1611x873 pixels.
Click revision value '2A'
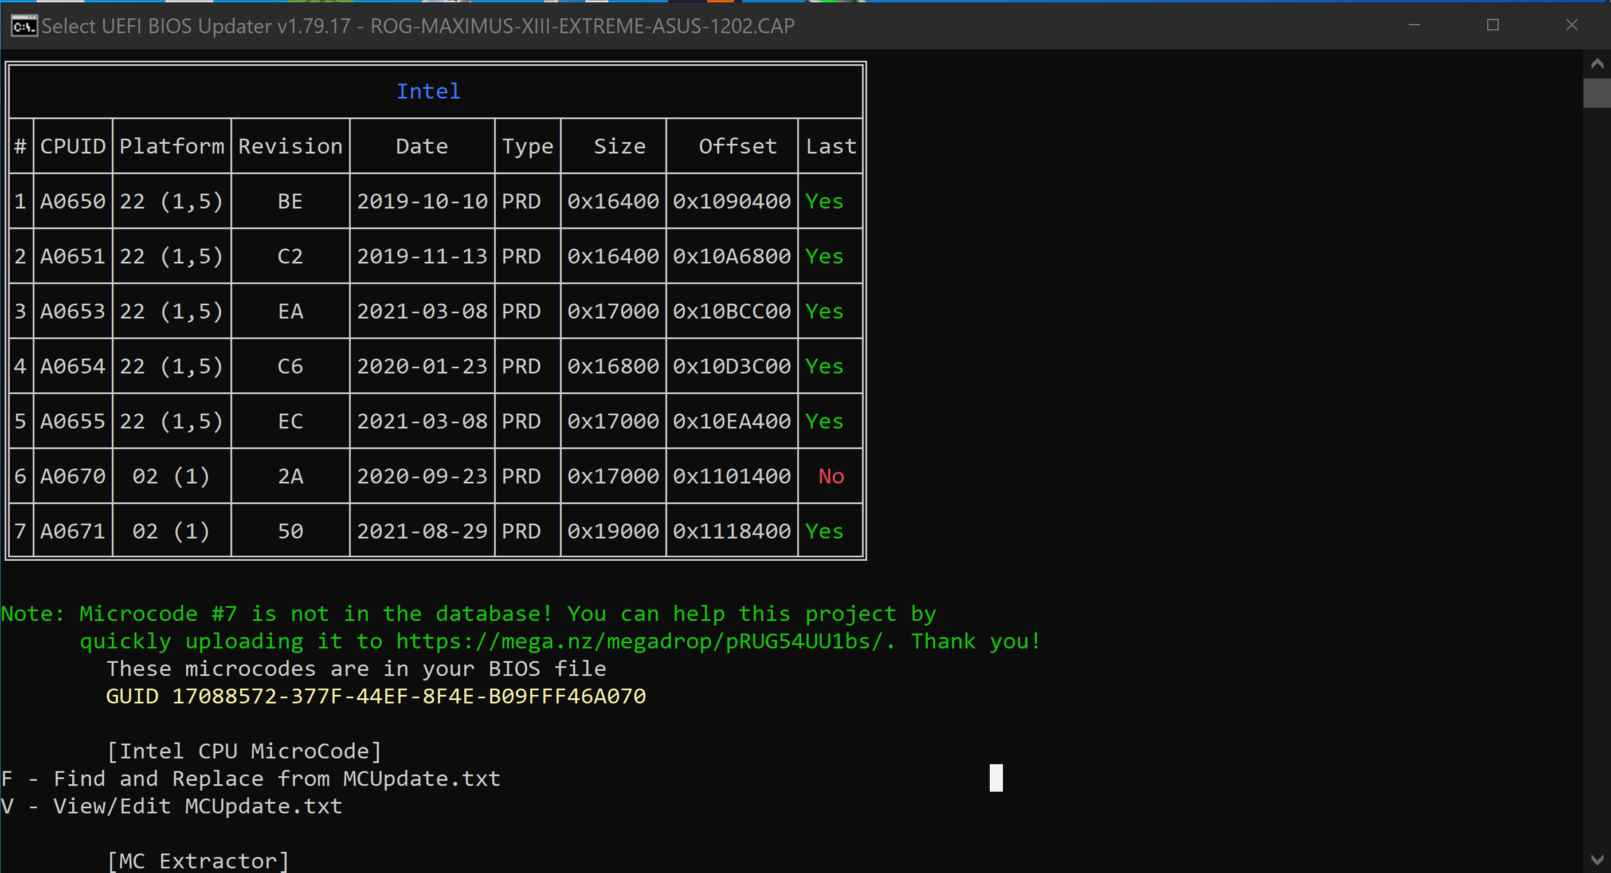click(291, 476)
